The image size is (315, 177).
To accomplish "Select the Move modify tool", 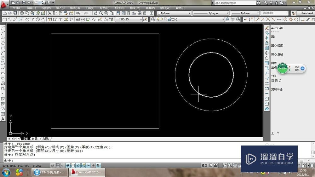I will (267, 53).
